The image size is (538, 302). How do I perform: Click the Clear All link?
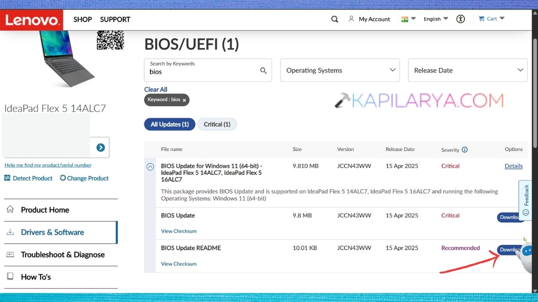pos(156,89)
